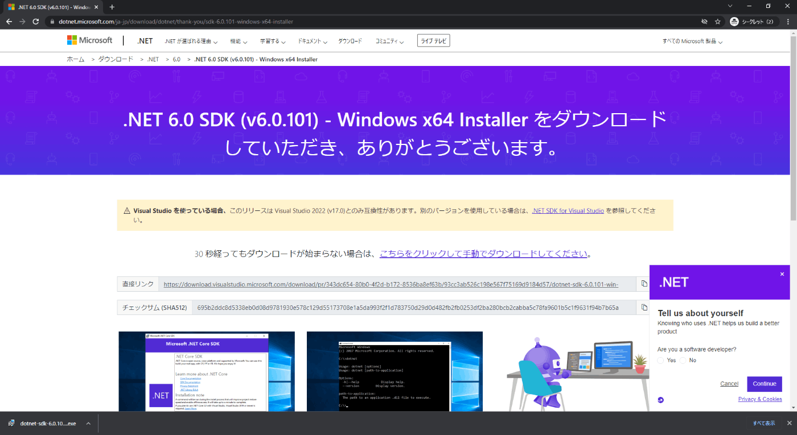The image size is (797, 435).
Task: Click the .NET brand link
Action: click(145, 41)
